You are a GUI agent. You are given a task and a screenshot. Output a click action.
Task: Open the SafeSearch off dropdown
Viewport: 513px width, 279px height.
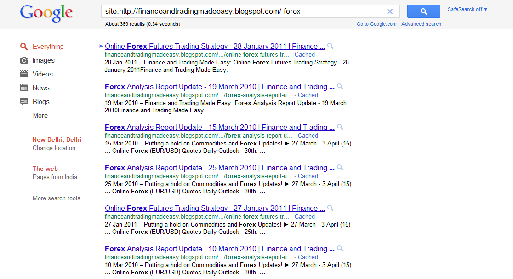point(467,9)
